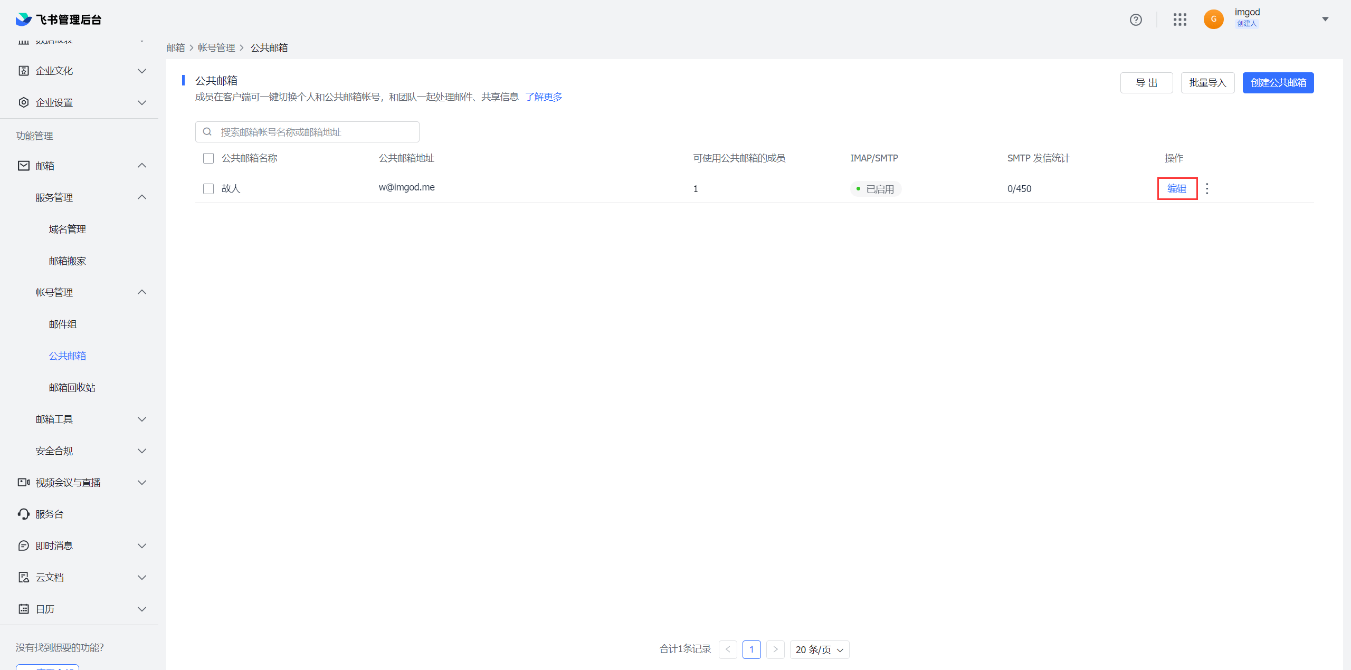Screen dimensions: 1351x670
Task: Open the 20 条/页 page size dropdown
Action: (819, 649)
